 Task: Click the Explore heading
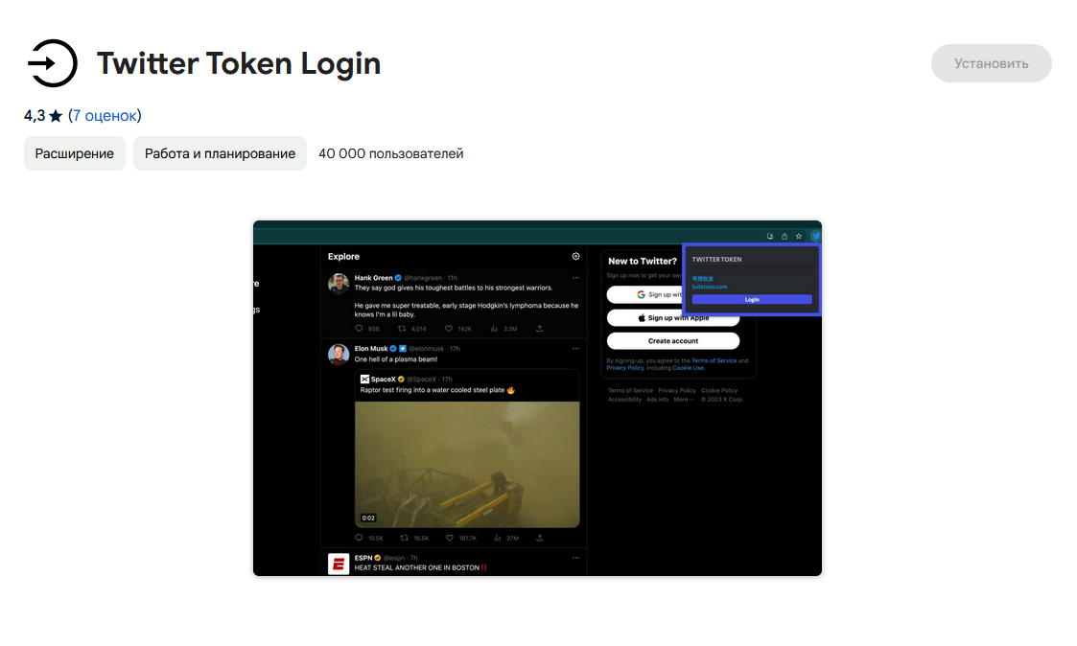pyautogui.click(x=343, y=256)
